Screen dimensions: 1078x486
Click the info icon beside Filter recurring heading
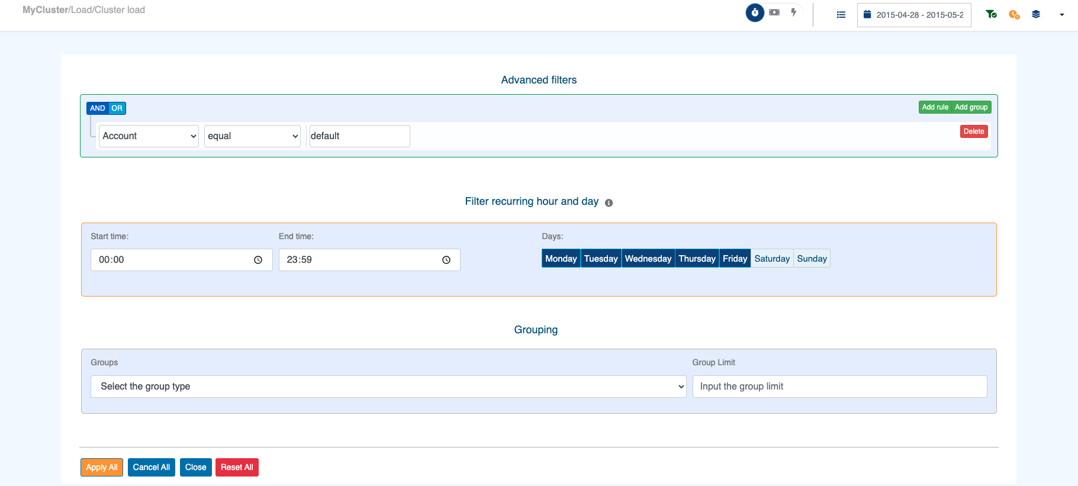pos(609,202)
